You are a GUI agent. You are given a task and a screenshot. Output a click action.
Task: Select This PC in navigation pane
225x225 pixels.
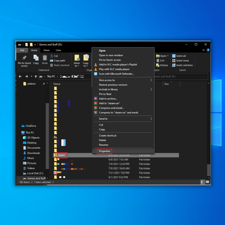(x=28, y=132)
